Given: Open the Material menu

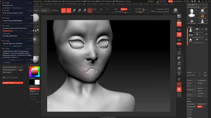Looking at the screenshot, I should 102,4.
